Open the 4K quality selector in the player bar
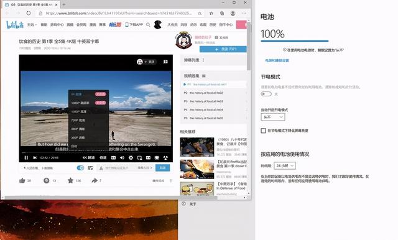The image size is (398, 240). 88,157
